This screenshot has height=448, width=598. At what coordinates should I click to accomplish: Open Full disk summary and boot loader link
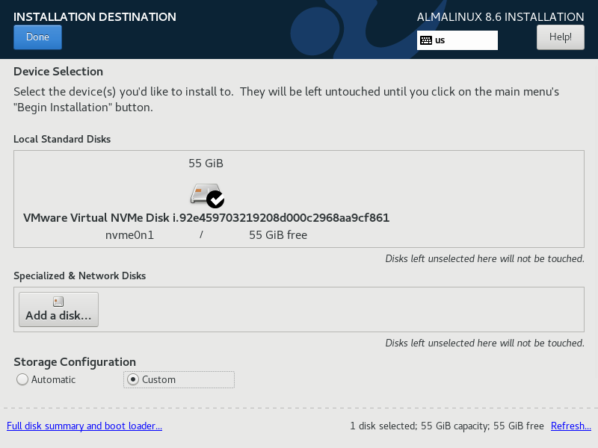click(x=84, y=426)
